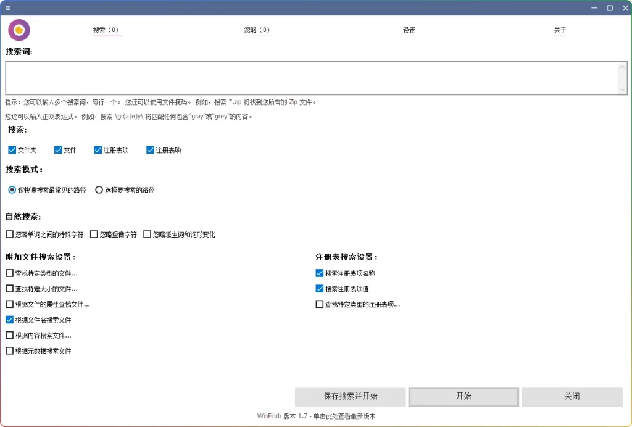The width and height of the screenshot is (632, 427).
Task: Enable 查找特定类型的注册表项… option
Action: pos(320,304)
